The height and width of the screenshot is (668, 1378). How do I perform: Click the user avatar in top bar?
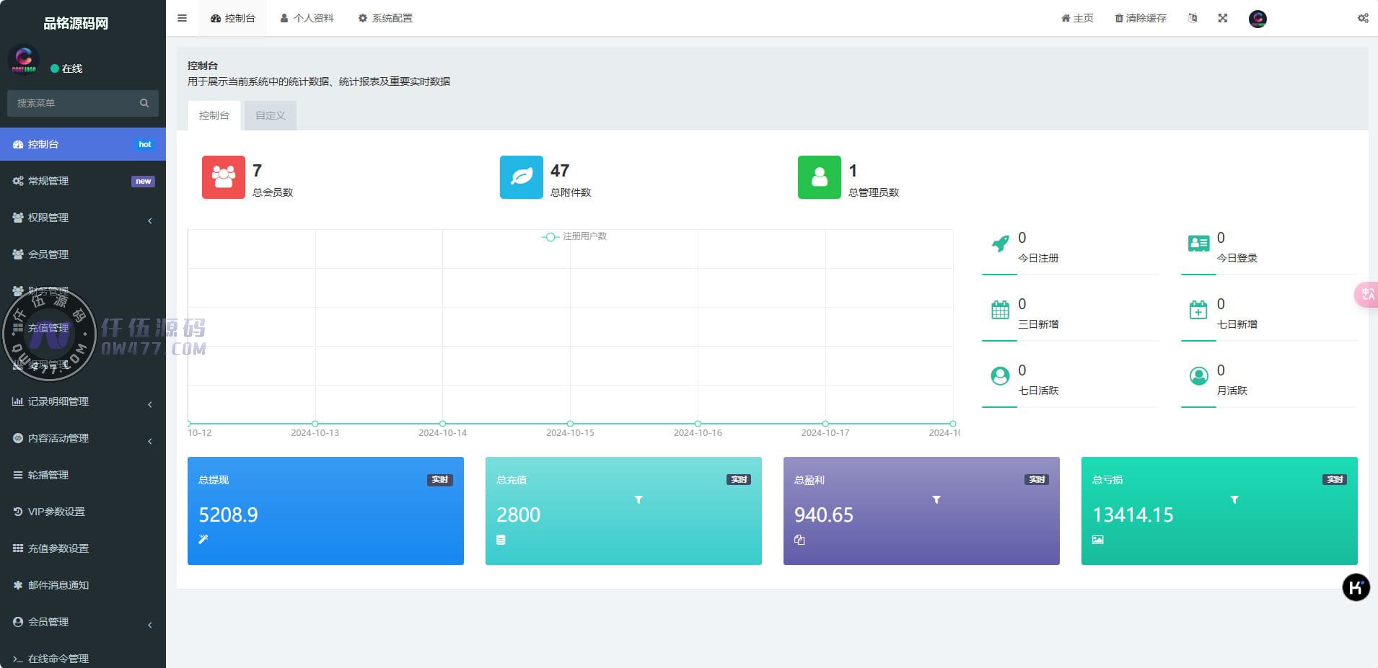(1258, 19)
